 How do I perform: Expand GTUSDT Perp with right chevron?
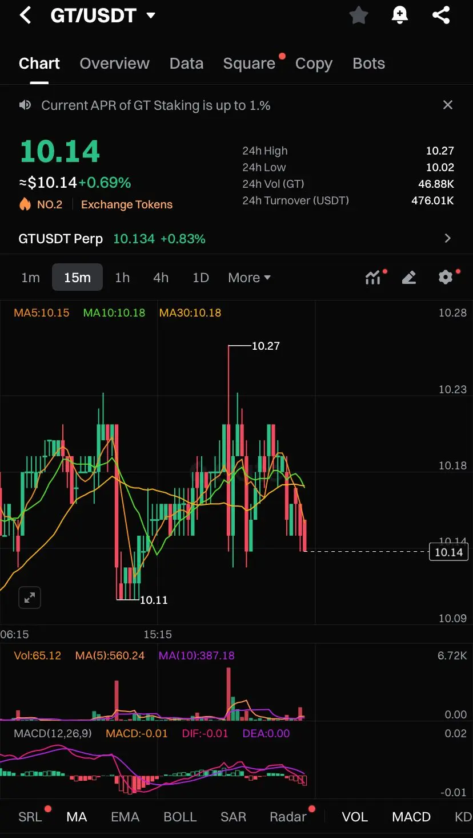[x=448, y=239]
